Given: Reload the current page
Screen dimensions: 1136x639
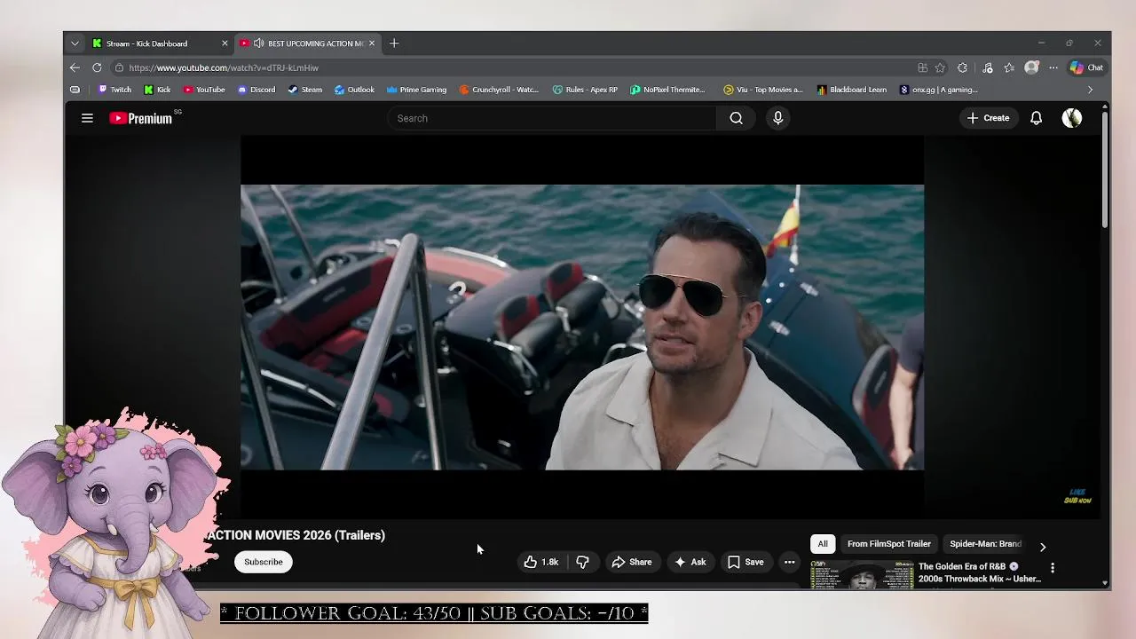Looking at the screenshot, I should (x=97, y=67).
